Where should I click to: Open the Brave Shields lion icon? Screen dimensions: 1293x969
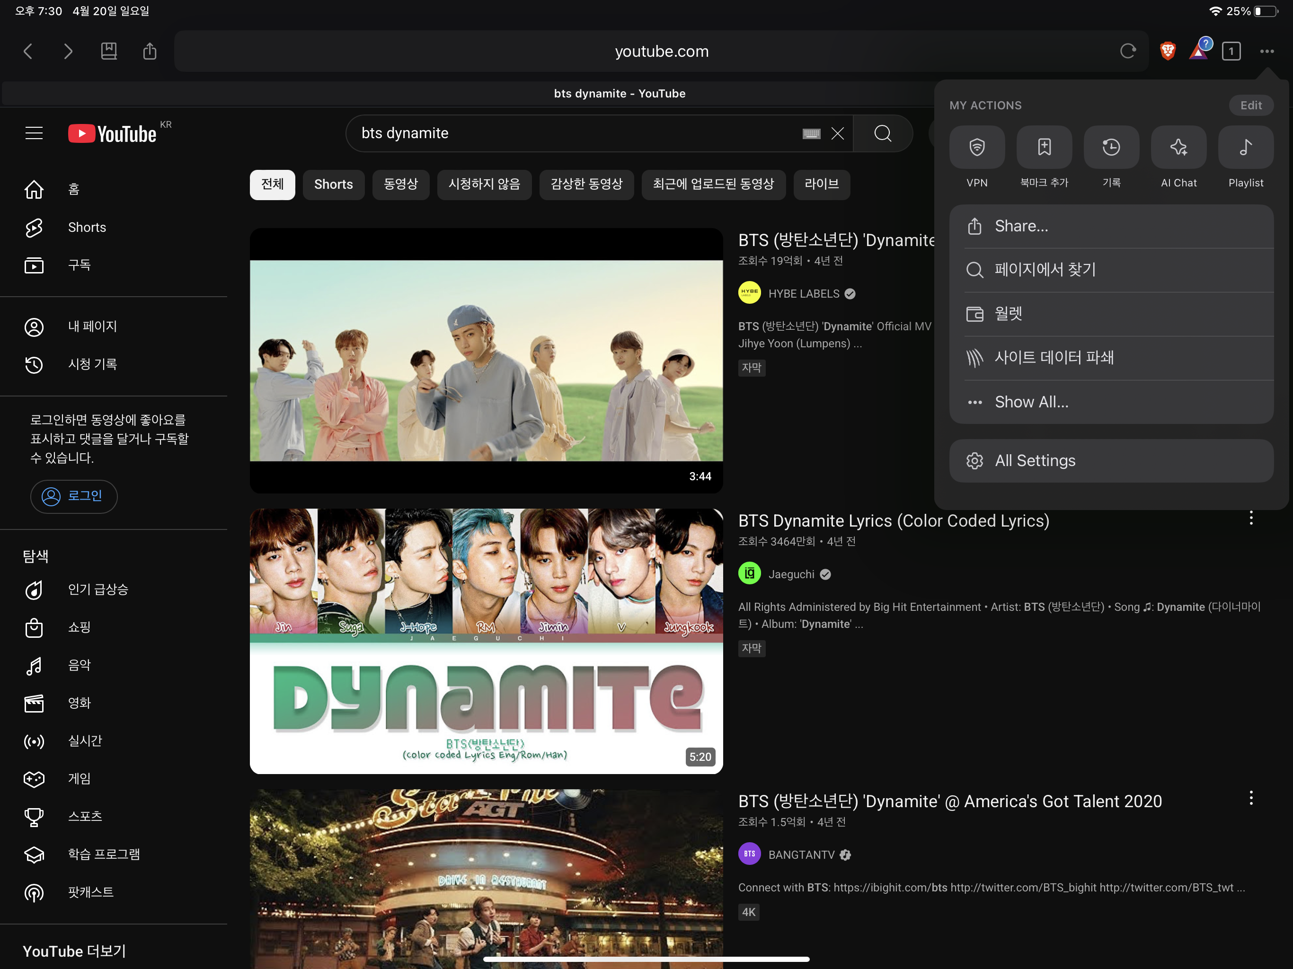[x=1167, y=51]
